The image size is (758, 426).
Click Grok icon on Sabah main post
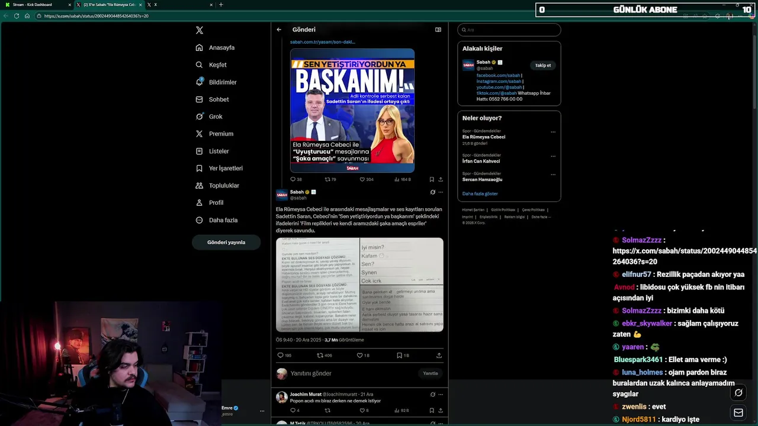coord(433,192)
